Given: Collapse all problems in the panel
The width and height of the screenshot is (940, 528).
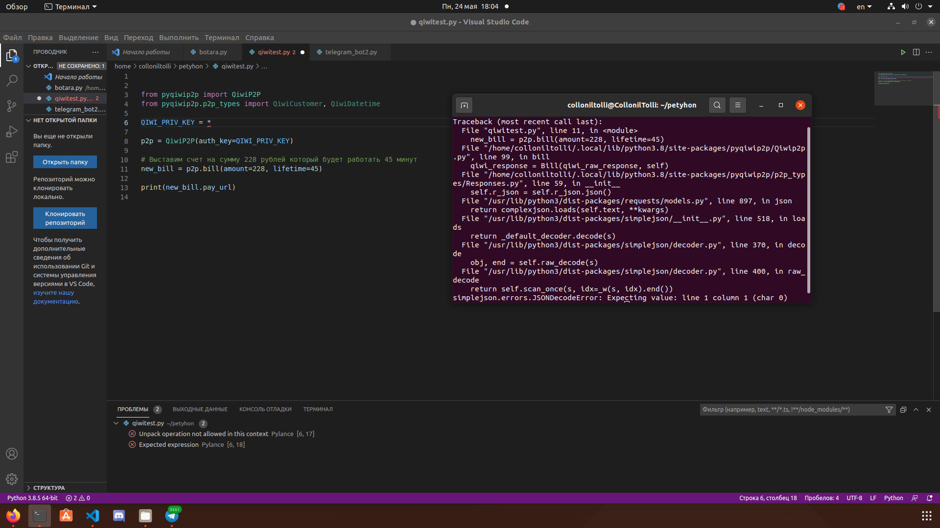Looking at the screenshot, I should [903, 410].
